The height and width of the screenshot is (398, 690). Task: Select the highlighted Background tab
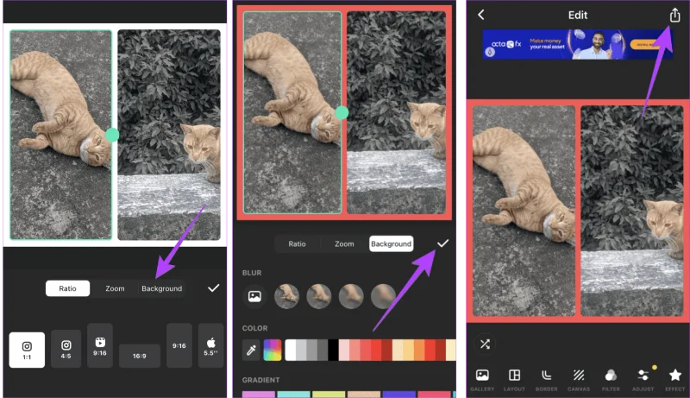pyautogui.click(x=392, y=243)
